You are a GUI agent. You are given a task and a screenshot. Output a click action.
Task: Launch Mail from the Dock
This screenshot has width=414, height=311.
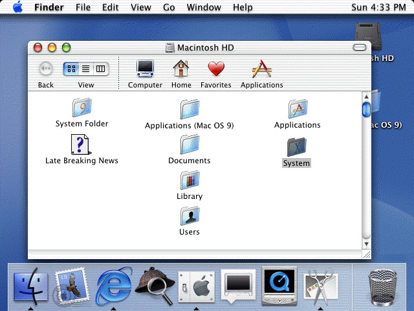tap(71, 286)
